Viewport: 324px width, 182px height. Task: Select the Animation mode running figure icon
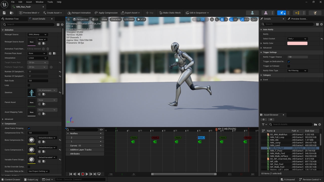(281, 13)
